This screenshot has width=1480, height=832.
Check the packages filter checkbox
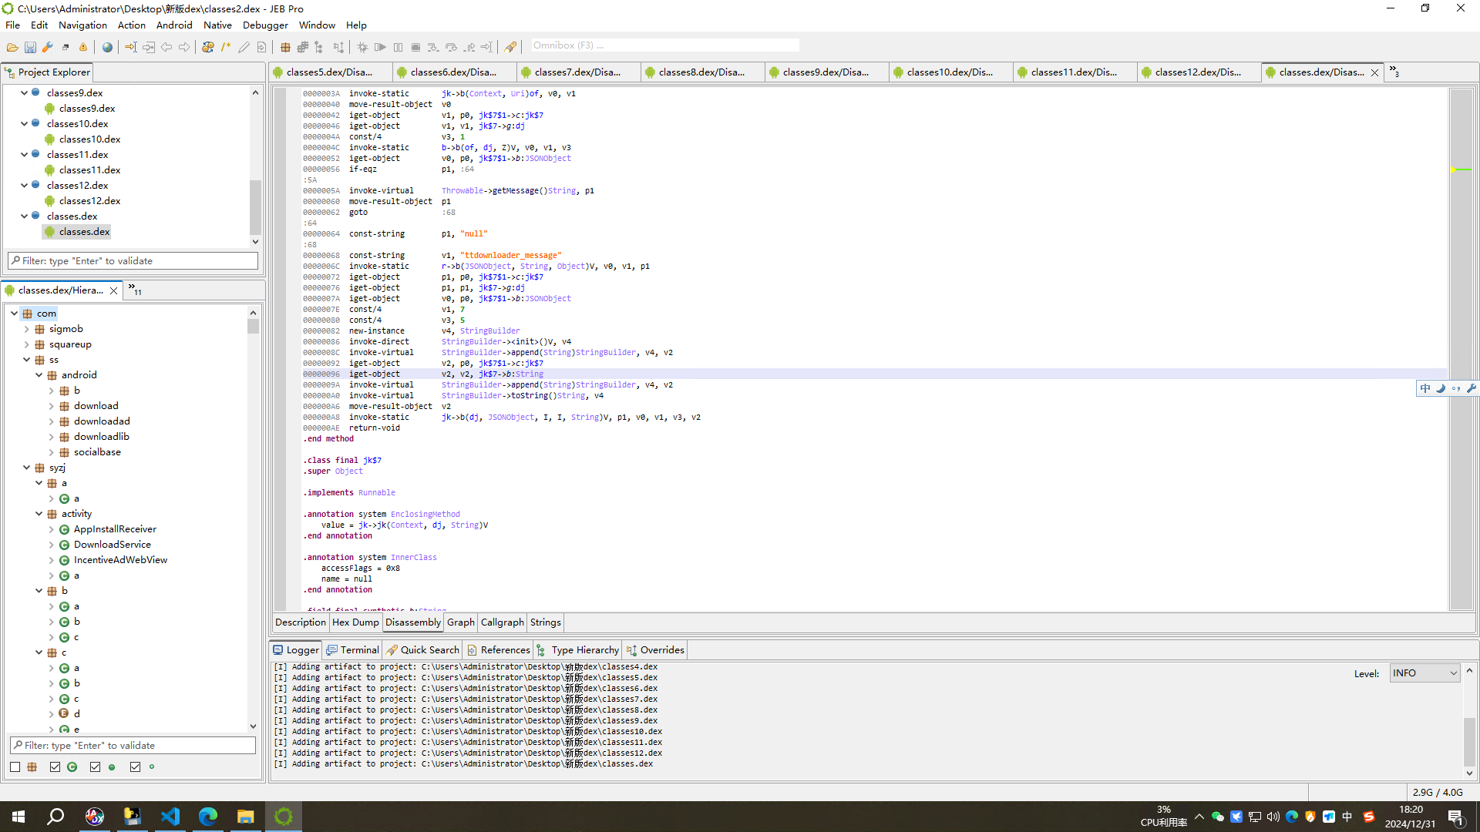(x=15, y=767)
